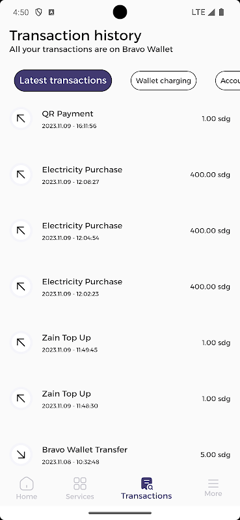The width and height of the screenshot is (240, 520).
Task: Tap the Android home gesture bar
Action: click(x=120, y=513)
